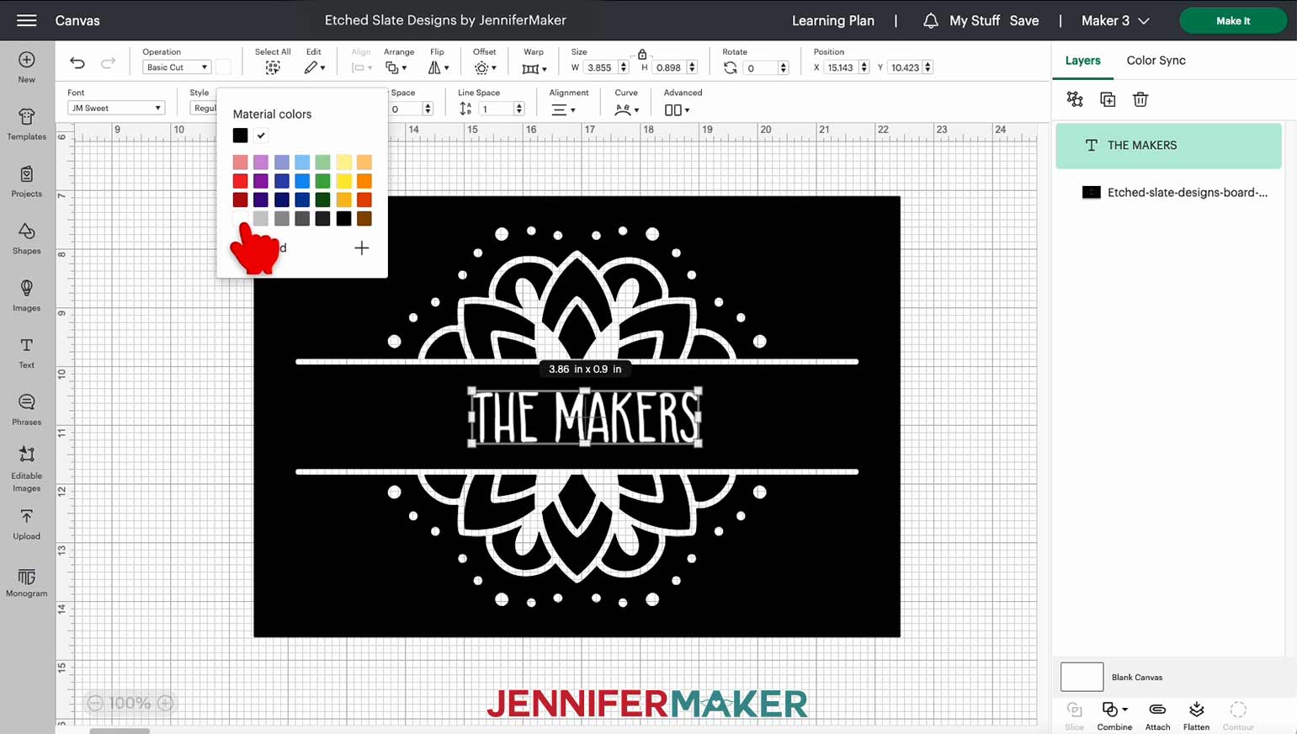Click the Attach tool

[1157, 715]
